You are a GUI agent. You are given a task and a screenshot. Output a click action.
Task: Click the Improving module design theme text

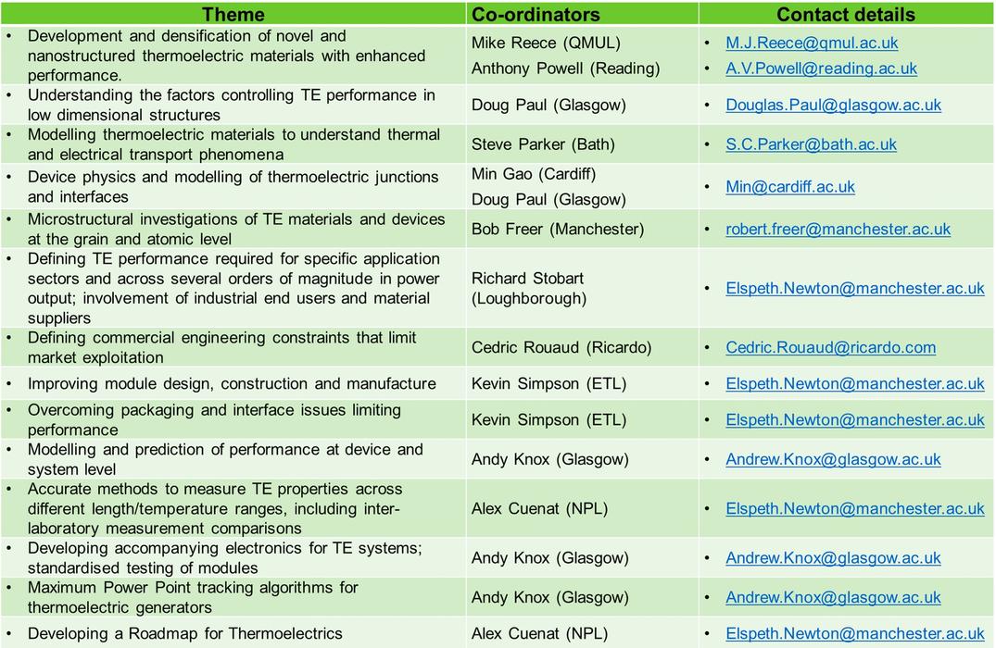pyautogui.click(x=232, y=383)
